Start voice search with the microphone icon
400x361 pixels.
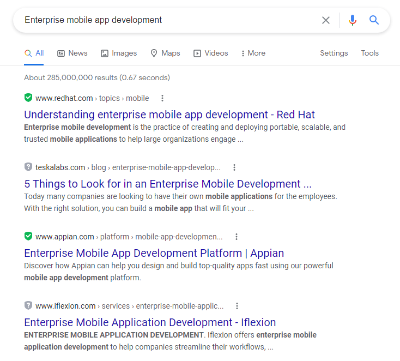click(x=353, y=20)
